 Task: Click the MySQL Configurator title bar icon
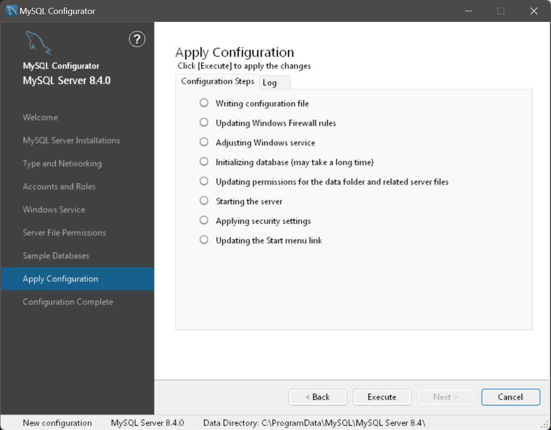pos(11,11)
